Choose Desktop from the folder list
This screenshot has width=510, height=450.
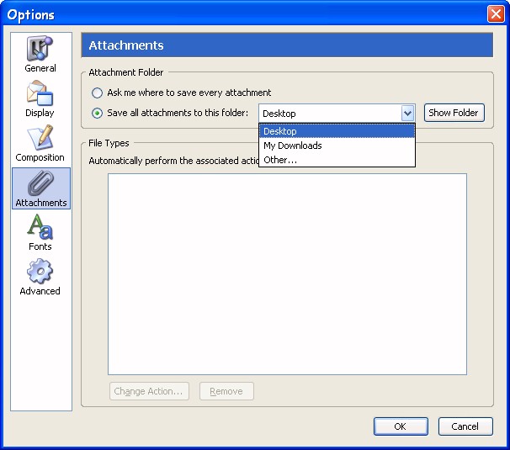[x=337, y=131]
